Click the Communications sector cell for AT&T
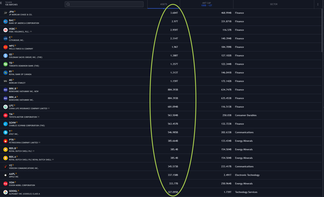Screen dimensions: 324x197 [244, 132]
